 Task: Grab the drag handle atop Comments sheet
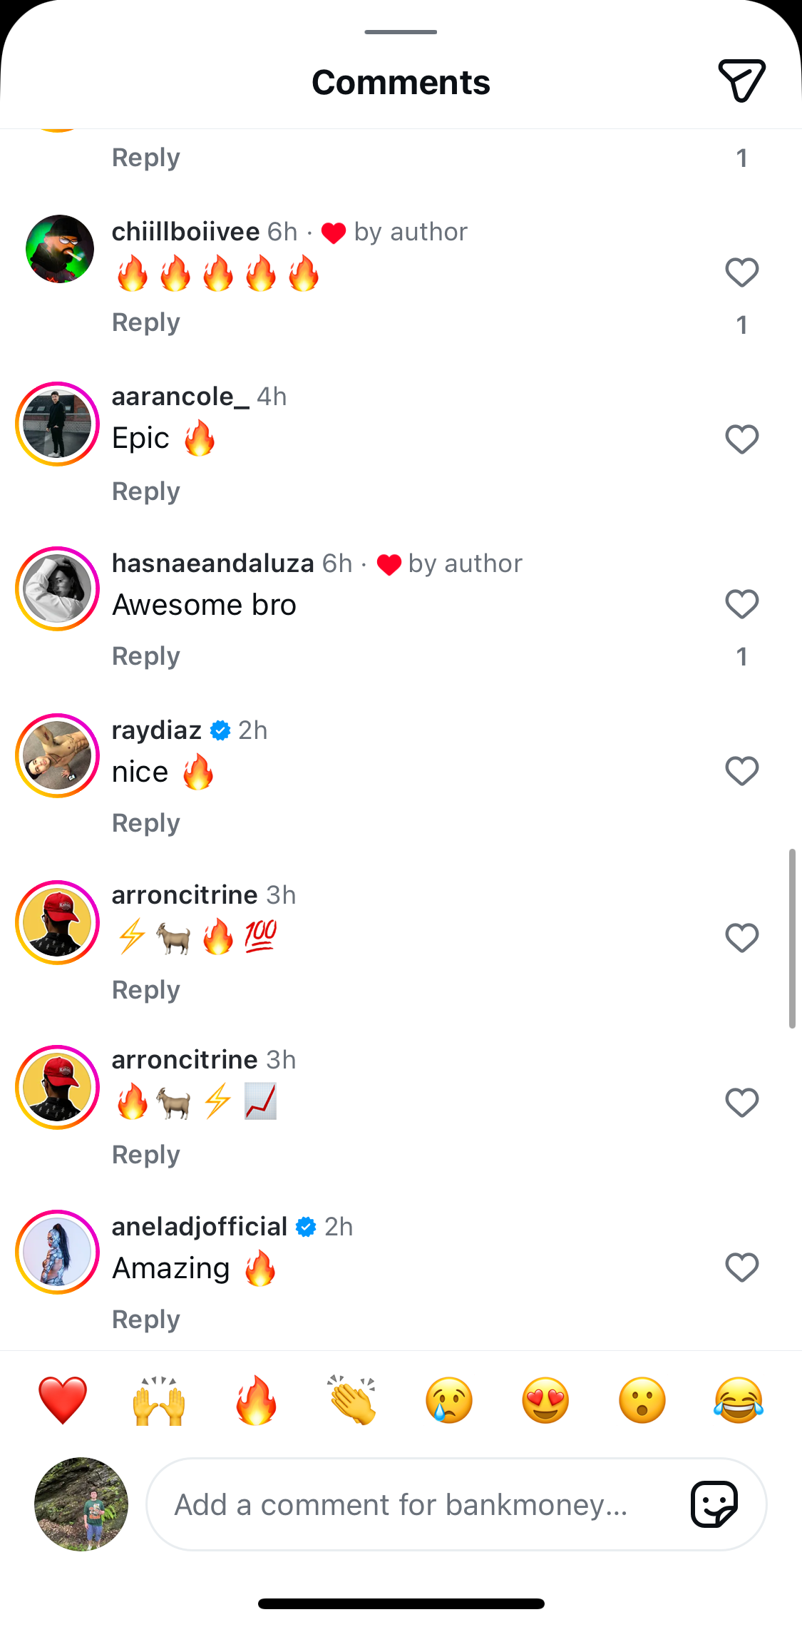pyautogui.click(x=401, y=32)
